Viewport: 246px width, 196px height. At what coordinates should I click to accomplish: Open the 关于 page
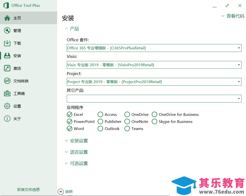29,119
